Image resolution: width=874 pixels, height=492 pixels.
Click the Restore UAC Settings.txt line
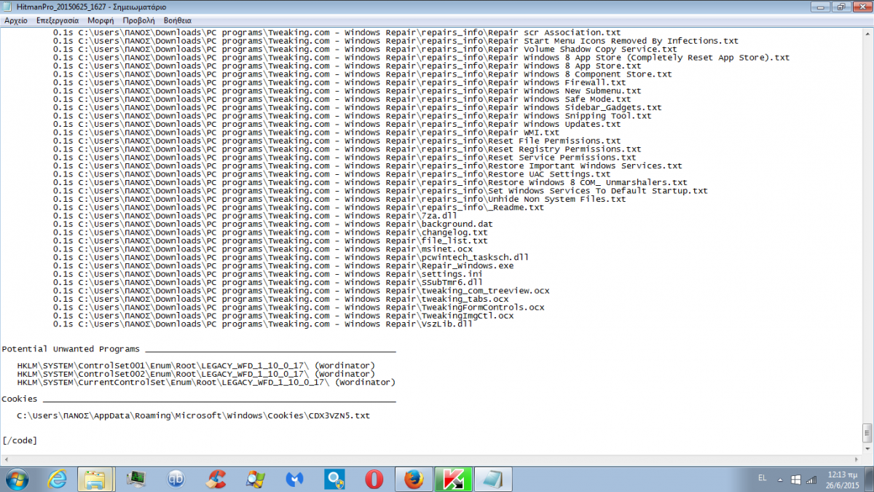[x=331, y=174]
